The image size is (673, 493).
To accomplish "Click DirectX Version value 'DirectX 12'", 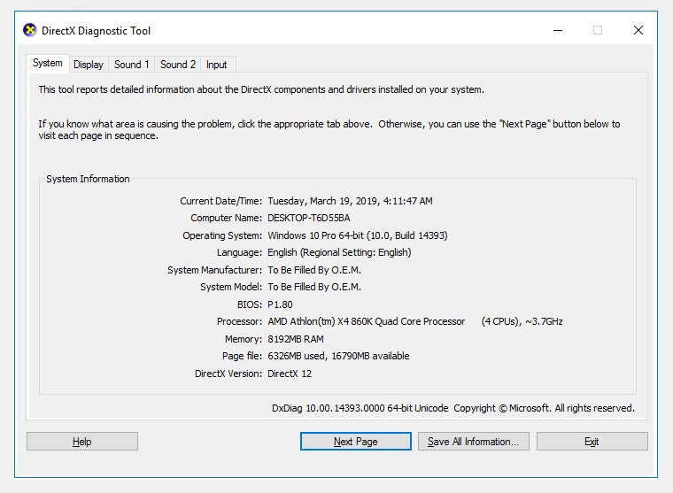I will (290, 374).
